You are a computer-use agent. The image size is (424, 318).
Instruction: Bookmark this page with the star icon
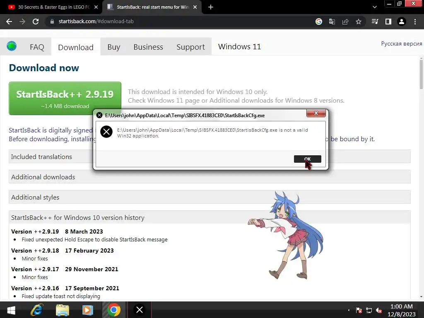[358, 22]
